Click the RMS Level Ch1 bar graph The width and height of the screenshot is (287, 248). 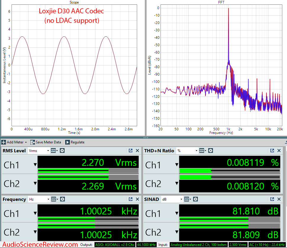click(88, 171)
